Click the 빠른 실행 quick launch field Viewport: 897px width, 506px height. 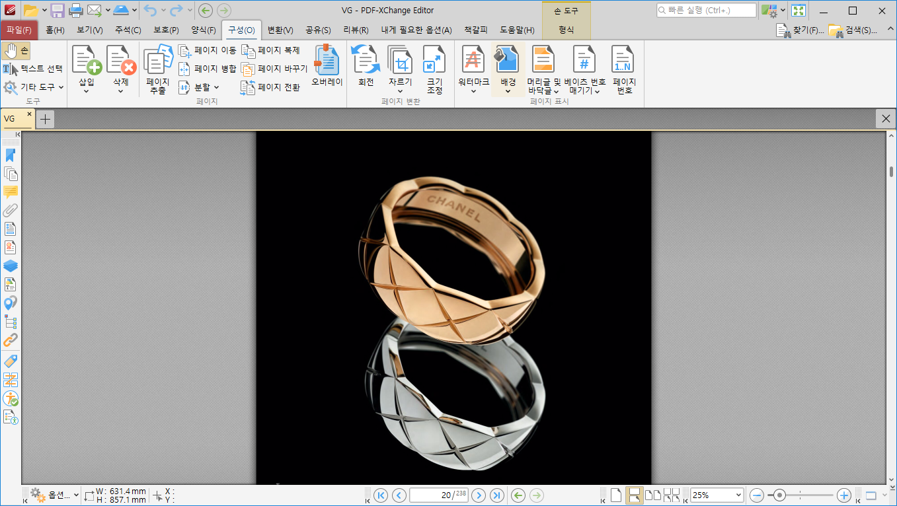[706, 11]
